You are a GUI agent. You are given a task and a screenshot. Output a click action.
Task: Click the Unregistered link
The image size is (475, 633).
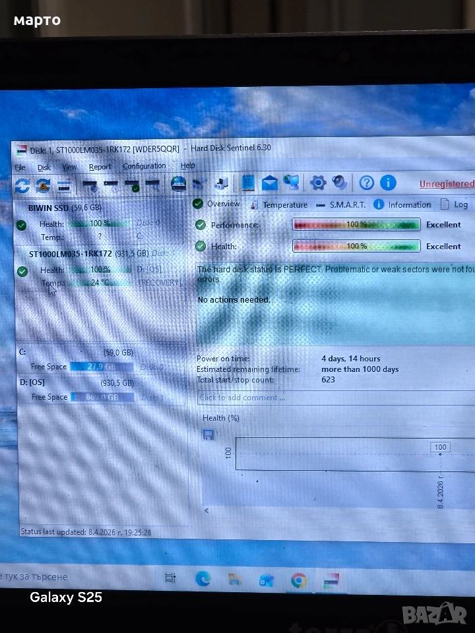(447, 184)
